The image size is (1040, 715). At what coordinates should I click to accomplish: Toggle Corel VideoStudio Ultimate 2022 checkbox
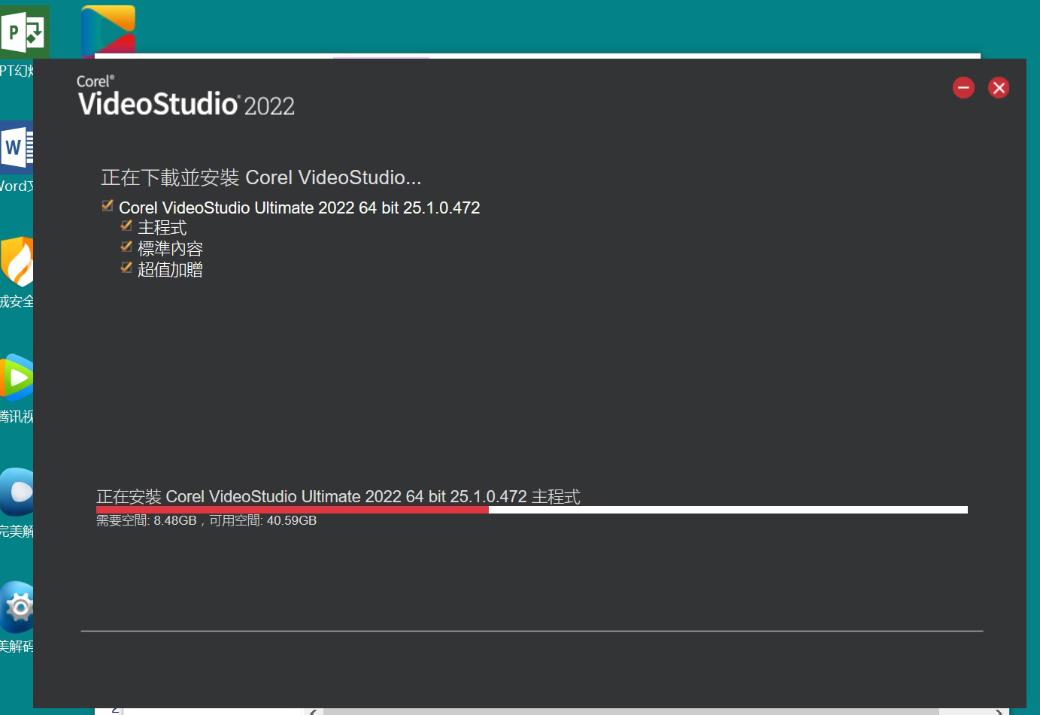point(108,206)
